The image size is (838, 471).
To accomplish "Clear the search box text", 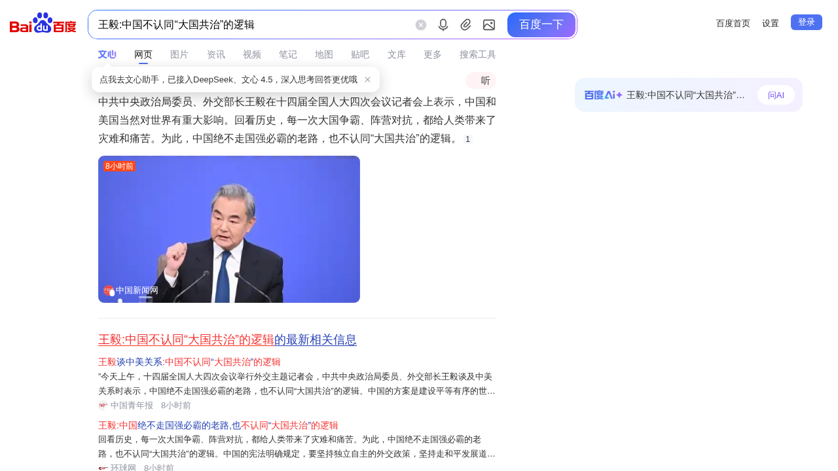I will (421, 25).
